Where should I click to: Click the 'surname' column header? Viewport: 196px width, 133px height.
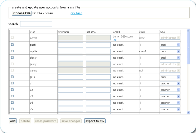91,32
